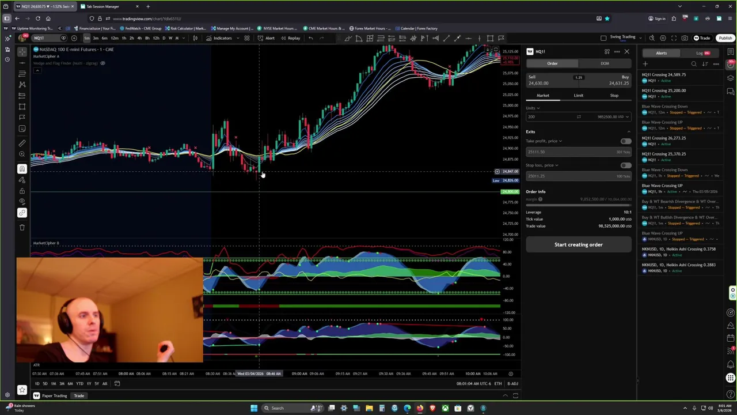Image resolution: width=737 pixels, height=415 pixels.
Task: Take a chart snapshot camera icon
Action: [685, 38]
